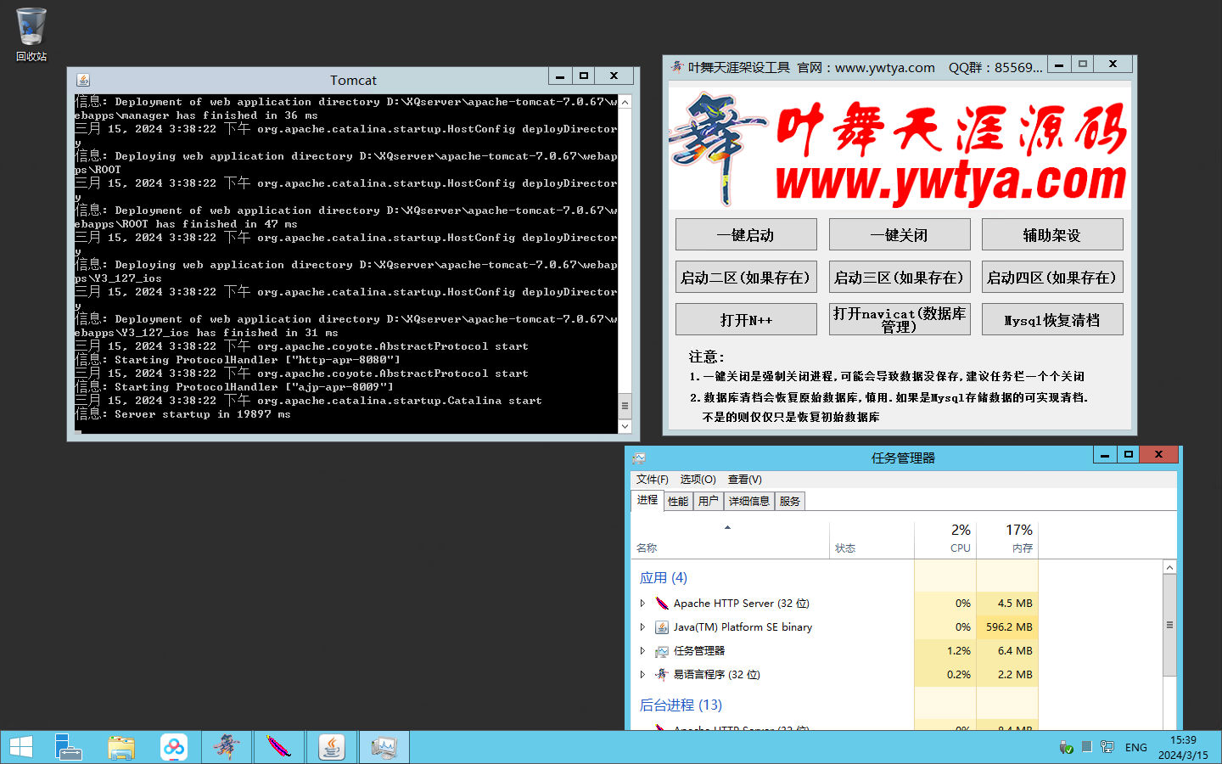Open the 查看(V) menu in Task Manager
Image resolution: width=1222 pixels, height=764 pixels.
point(744,480)
